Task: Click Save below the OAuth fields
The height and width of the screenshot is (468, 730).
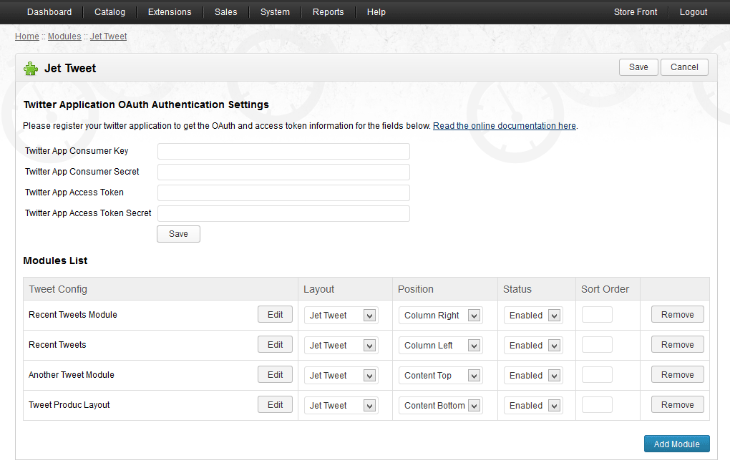Action: [178, 234]
